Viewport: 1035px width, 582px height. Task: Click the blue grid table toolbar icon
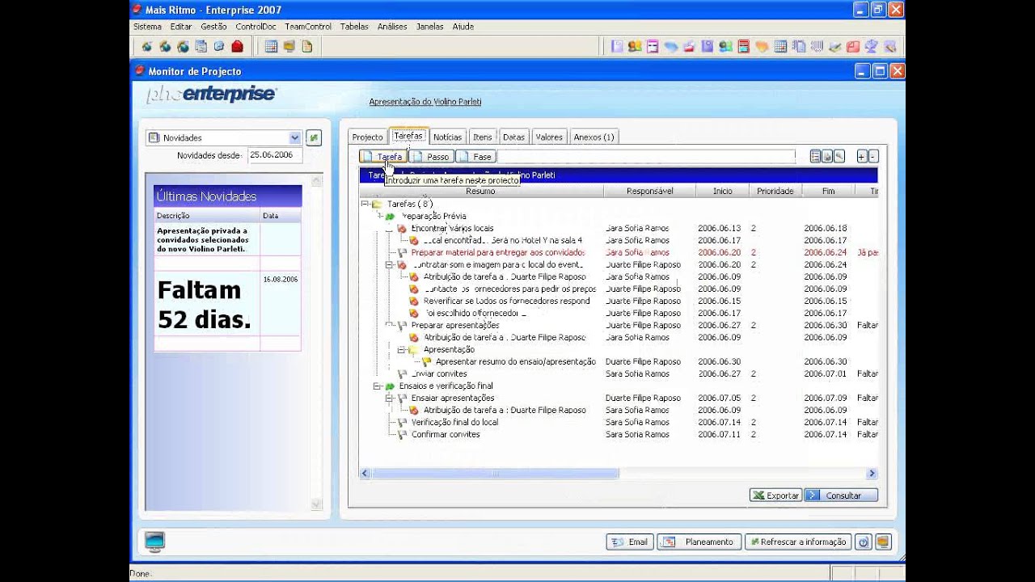click(x=271, y=46)
